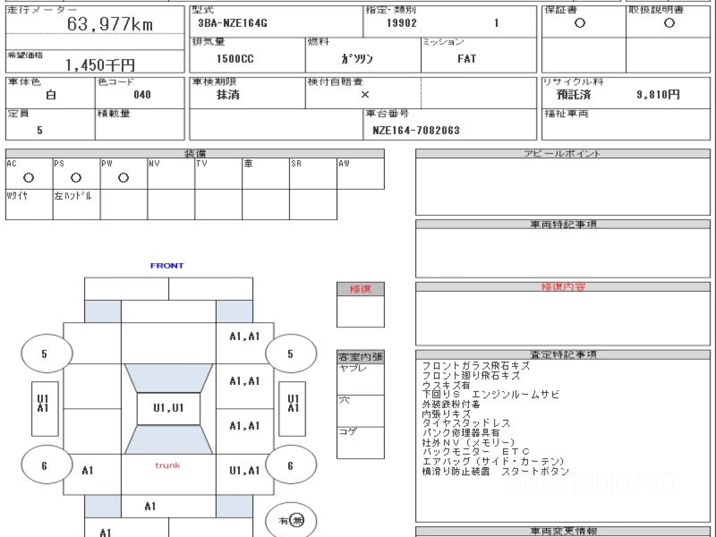The height and width of the screenshot is (537, 716).
Task: Select note line 外装鉄粉付着
Action: click(x=451, y=405)
